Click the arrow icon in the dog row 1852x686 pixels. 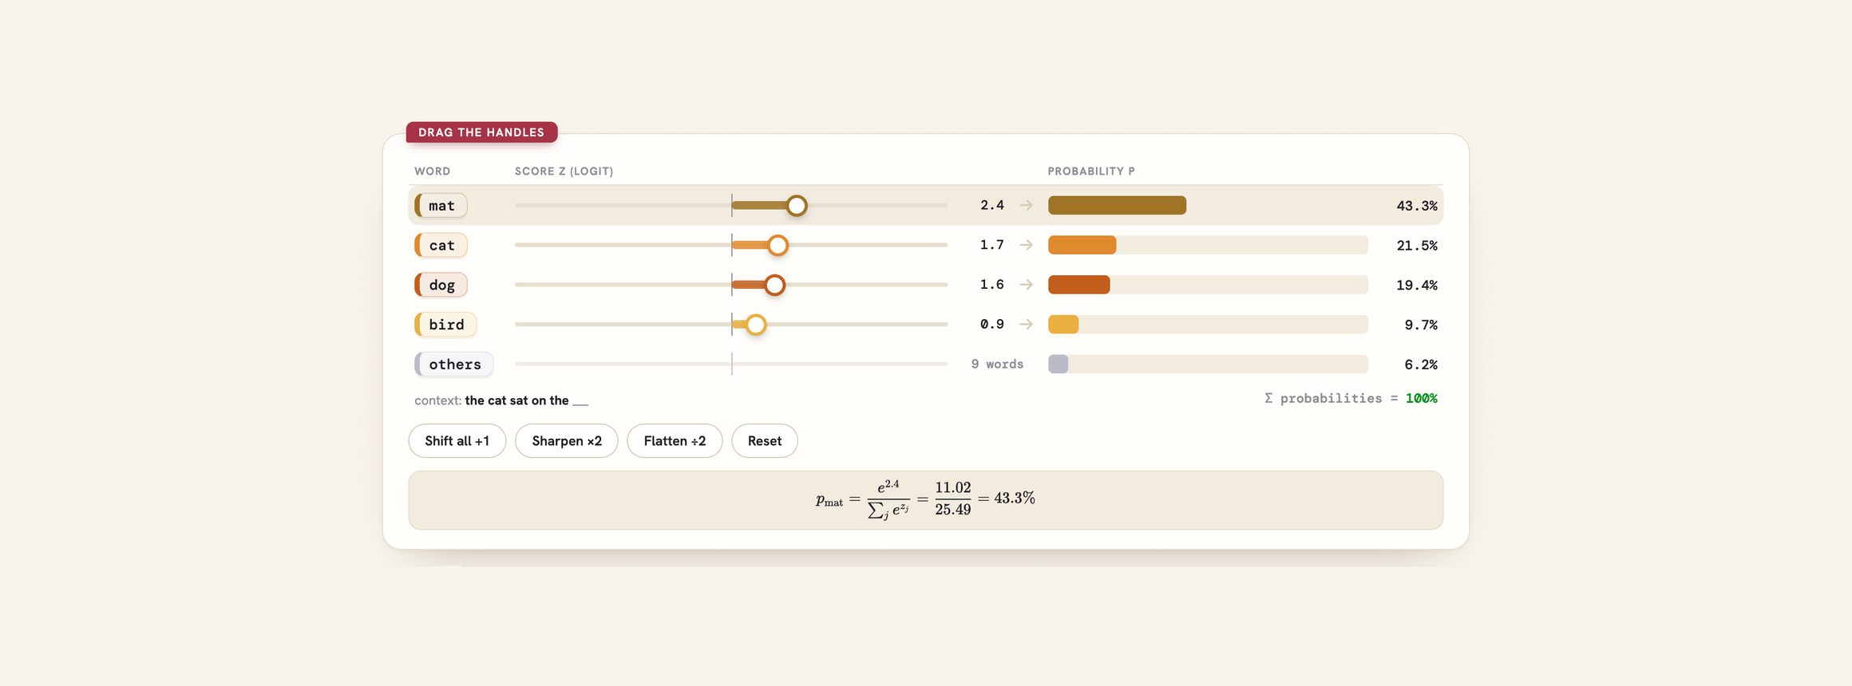point(1027,285)
